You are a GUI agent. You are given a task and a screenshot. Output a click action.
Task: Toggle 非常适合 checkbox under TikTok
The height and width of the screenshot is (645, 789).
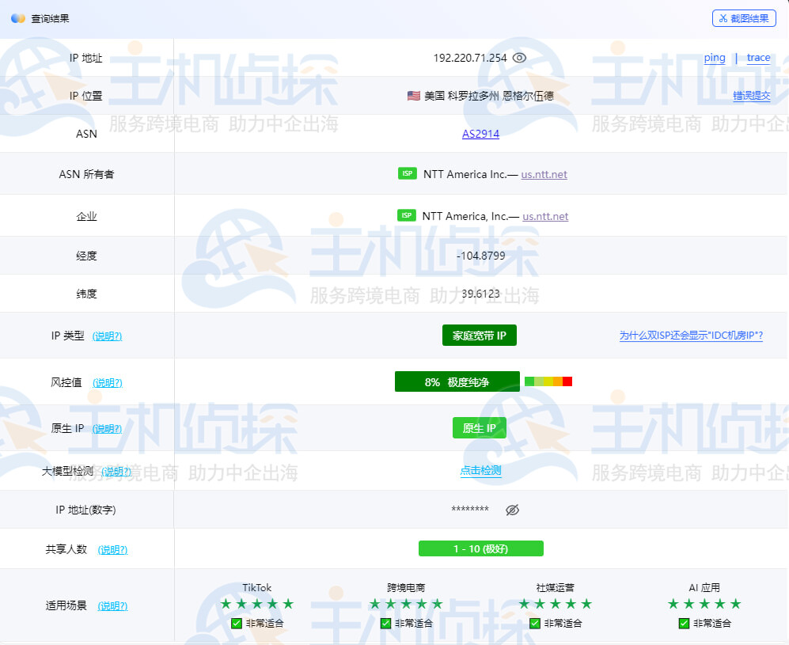click(237, 624)
